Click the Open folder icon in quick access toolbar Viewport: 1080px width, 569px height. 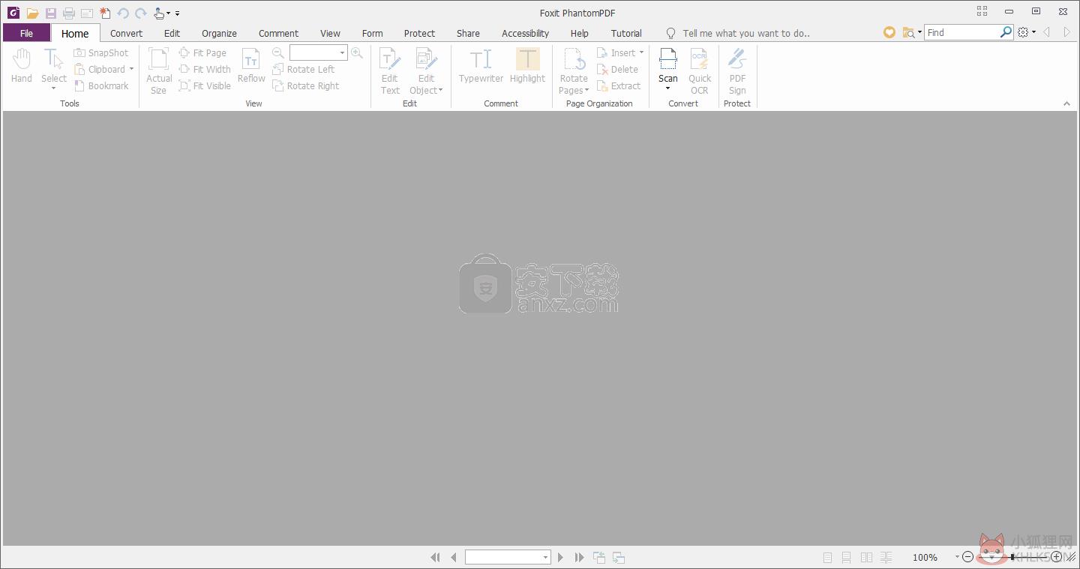(x=32, y=13)
